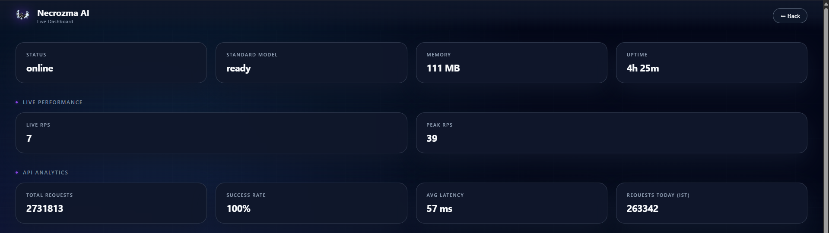Click the API Analytics section heading
The height and width of the screenshot is (233, 829).
click(45, 173)
